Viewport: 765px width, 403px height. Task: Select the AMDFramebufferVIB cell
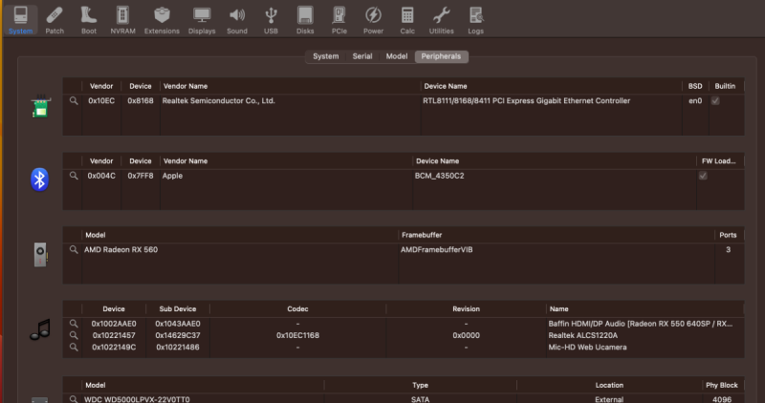click(x=437, y=249)
